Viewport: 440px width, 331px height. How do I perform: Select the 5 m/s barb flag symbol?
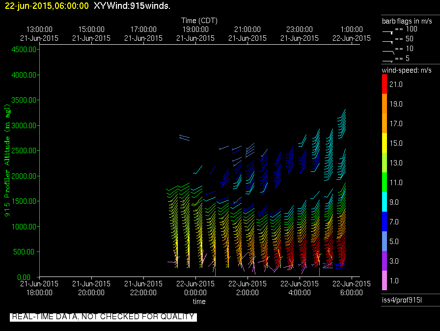click(x=388, y=60)
